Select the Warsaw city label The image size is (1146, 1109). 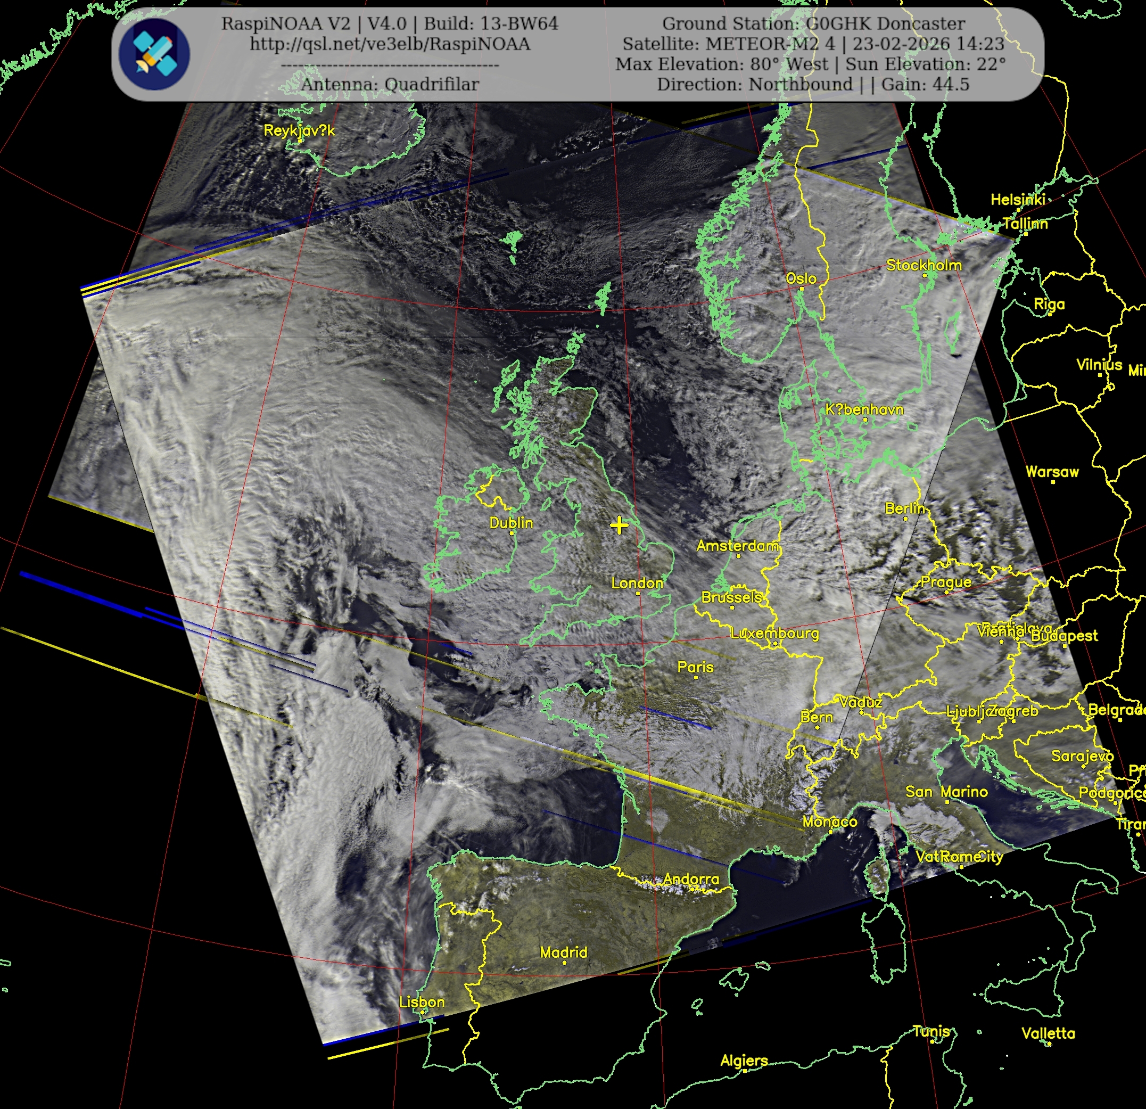point(1051,471)
